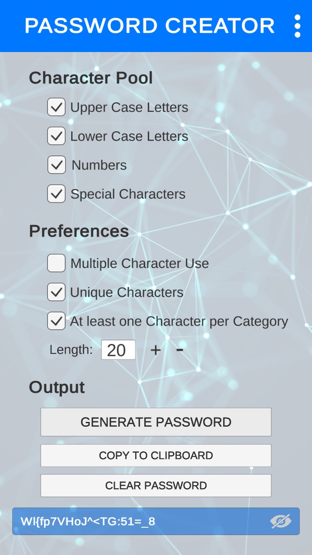Click the Preferences section heading
The width and height of the screenshot is (312, 555).
click(x=79, y=231)
